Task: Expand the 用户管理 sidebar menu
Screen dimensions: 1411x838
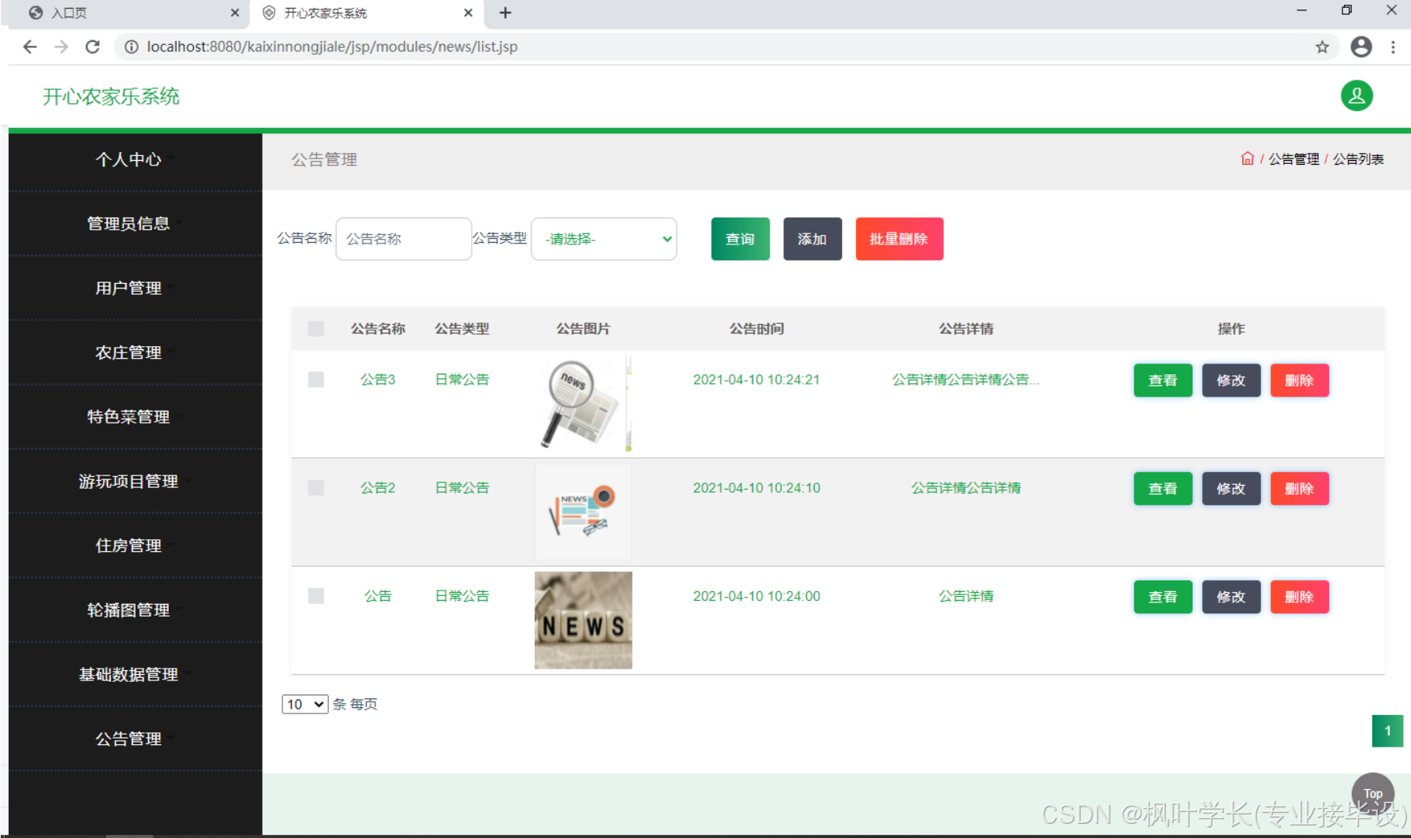Action: point(136,288)
